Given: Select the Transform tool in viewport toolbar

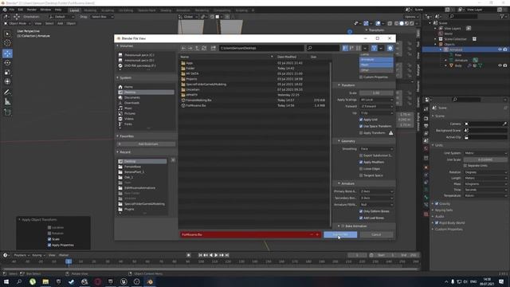Looking at the screenshot, I should (x=7, y=81).
